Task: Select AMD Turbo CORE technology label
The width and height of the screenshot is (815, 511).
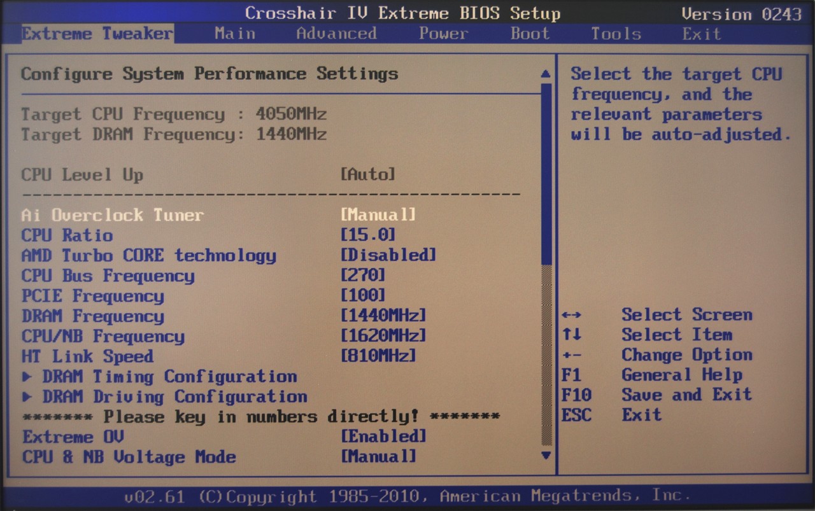Action: (x=148, y=256)
